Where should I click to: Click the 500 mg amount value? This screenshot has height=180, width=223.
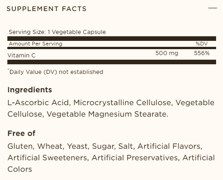pyautogui.click(x=167, y=53)
